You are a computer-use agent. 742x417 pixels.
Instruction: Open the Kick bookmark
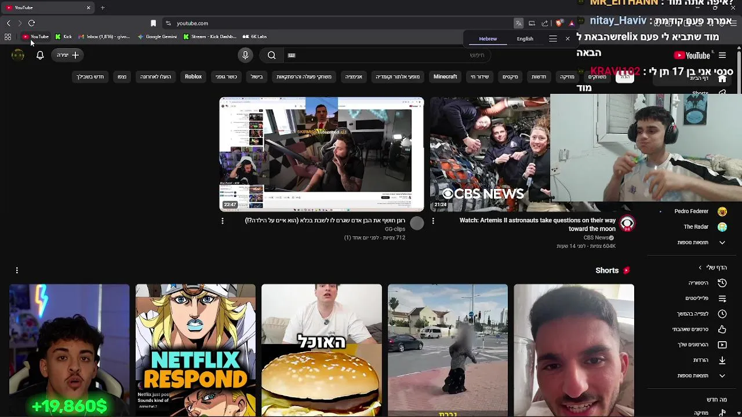point(64,36)
